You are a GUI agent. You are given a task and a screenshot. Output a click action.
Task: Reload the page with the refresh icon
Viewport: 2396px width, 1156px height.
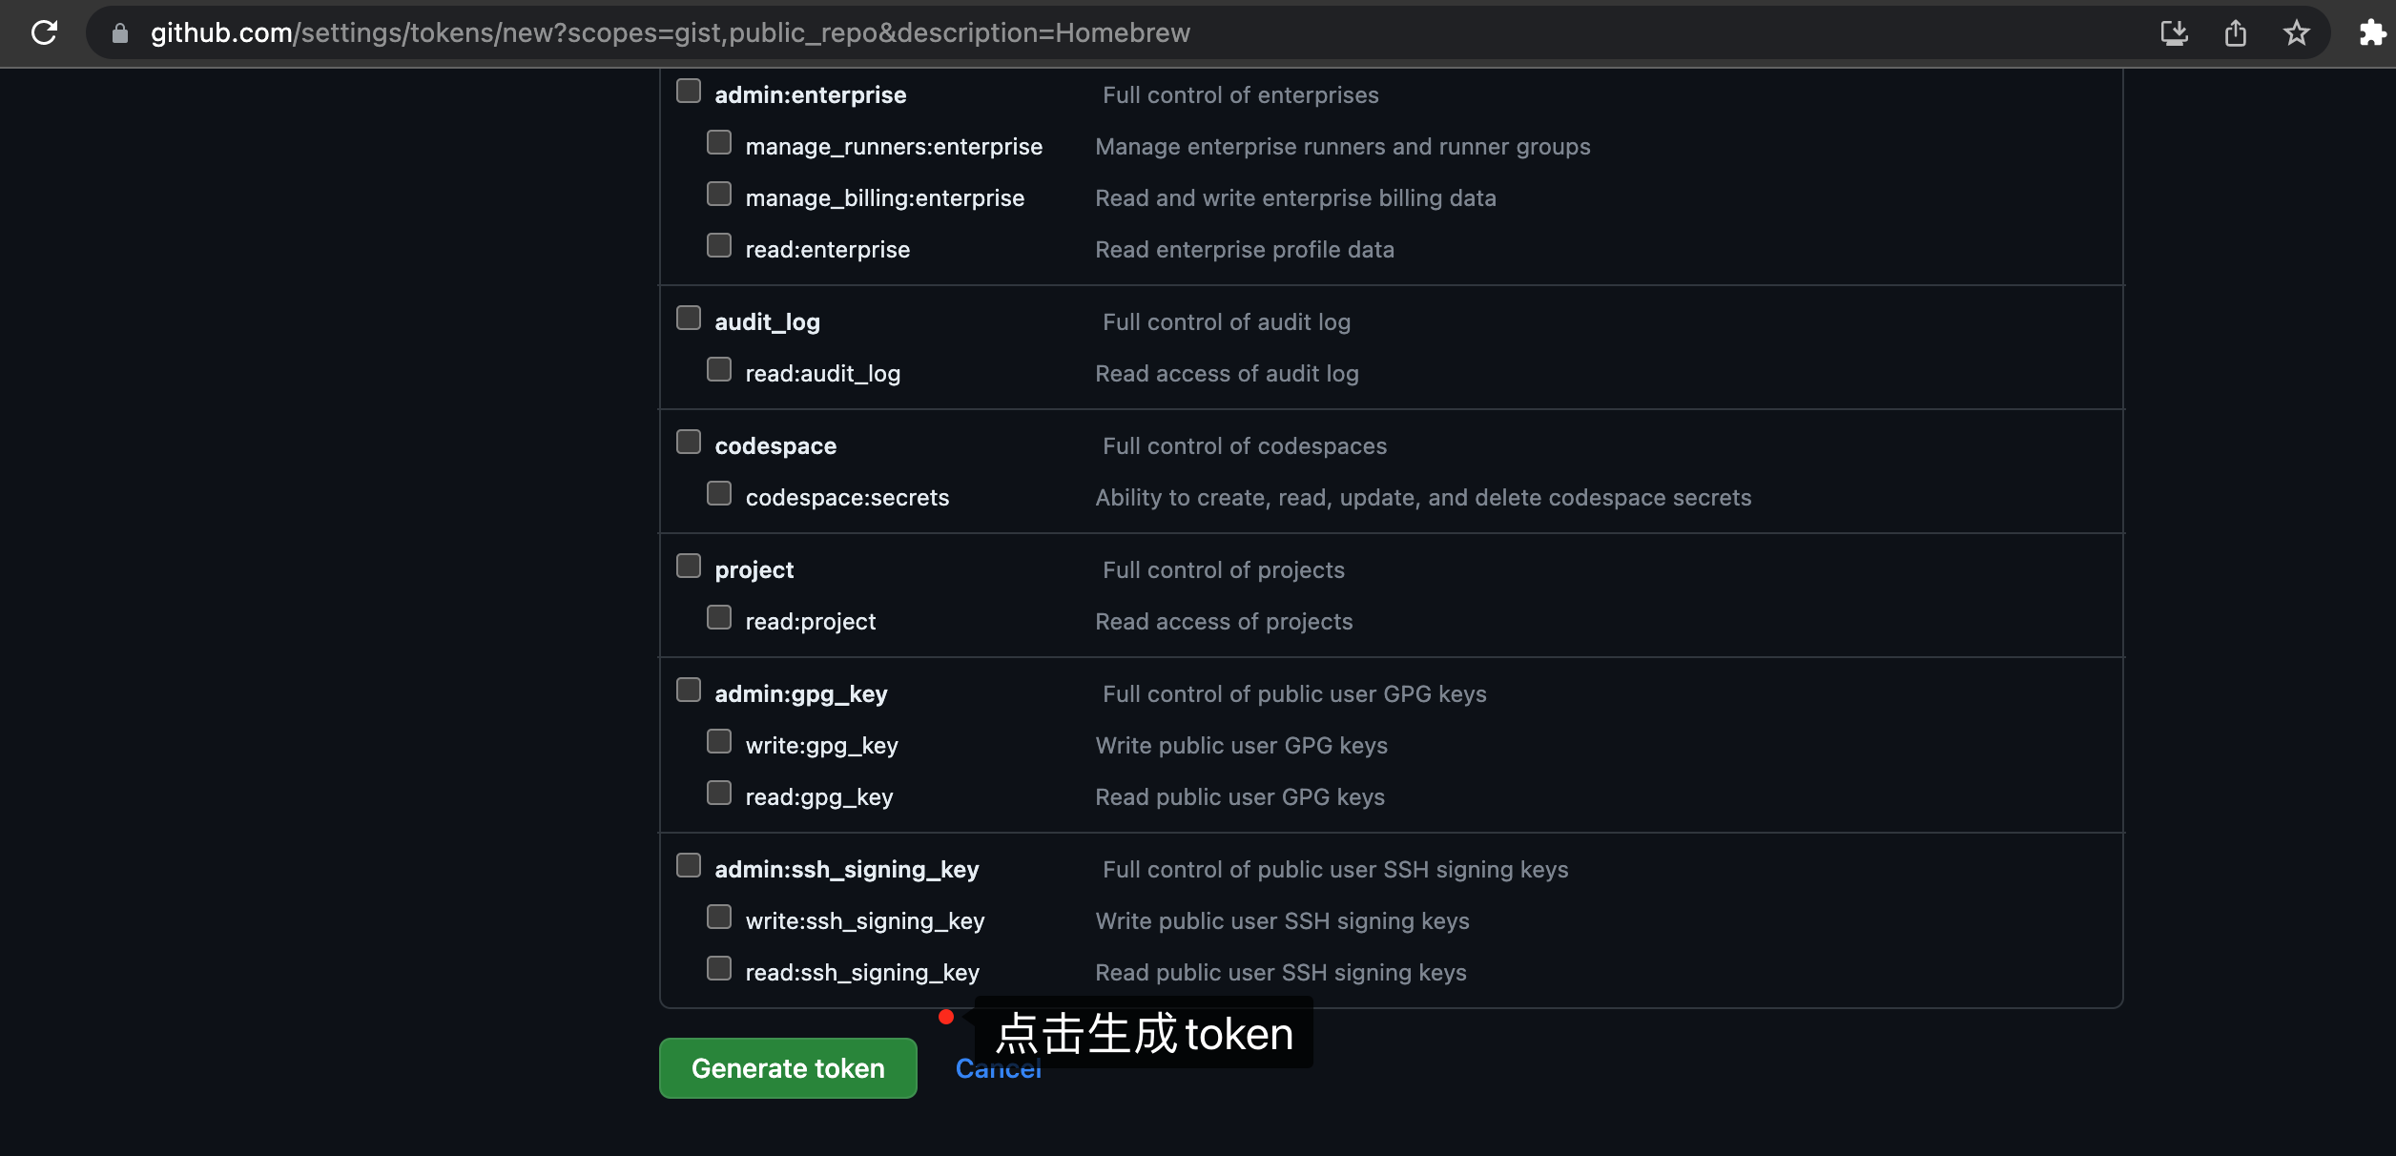point(44,32)
